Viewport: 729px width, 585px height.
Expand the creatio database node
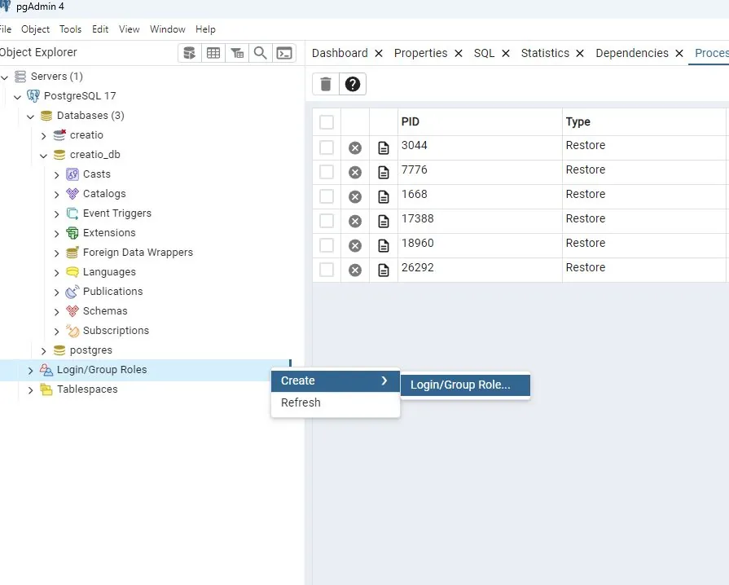click(x=44, y=136)
